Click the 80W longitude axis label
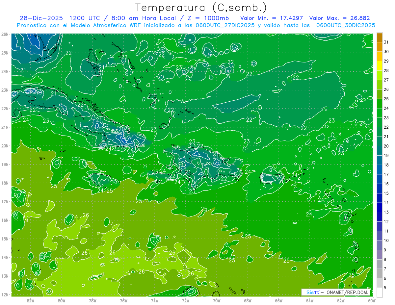 [62, 300]
